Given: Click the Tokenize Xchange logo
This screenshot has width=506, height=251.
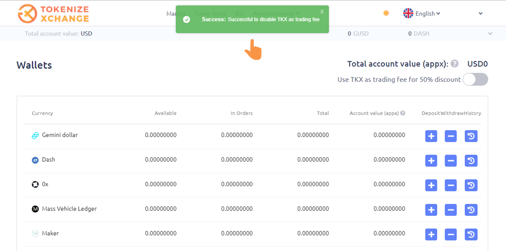Looking at the screenshot, I should click(53, 14).
